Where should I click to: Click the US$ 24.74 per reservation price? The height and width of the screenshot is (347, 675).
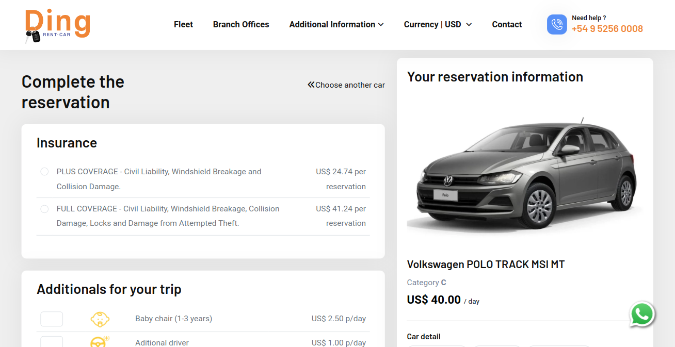click(x=341, y=179)
